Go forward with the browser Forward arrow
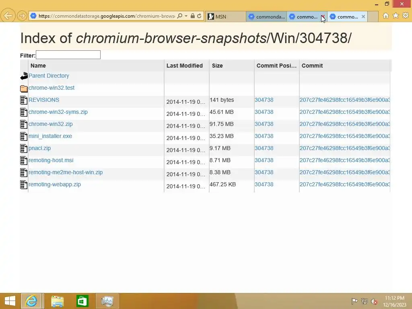The height and width of the screenshot is (309, 412). [22, 16]
